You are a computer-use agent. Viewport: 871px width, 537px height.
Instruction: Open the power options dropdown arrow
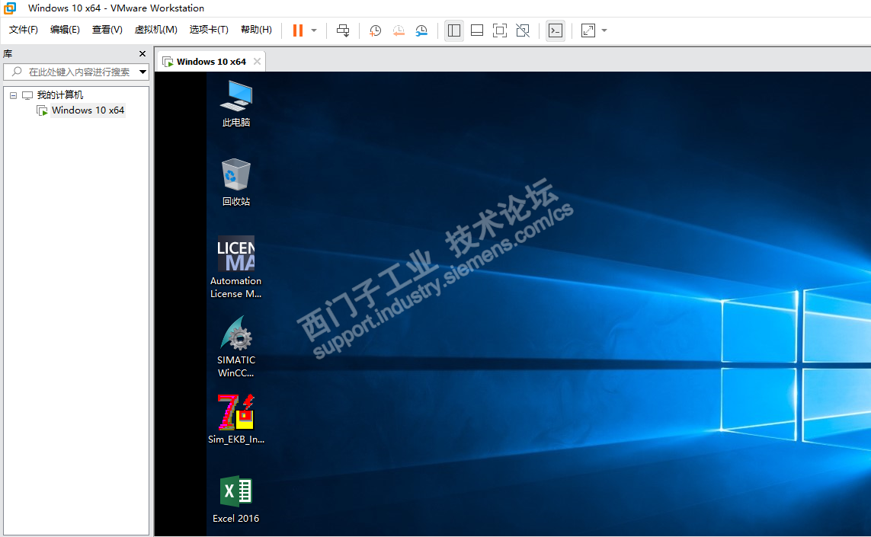[314, 30]
